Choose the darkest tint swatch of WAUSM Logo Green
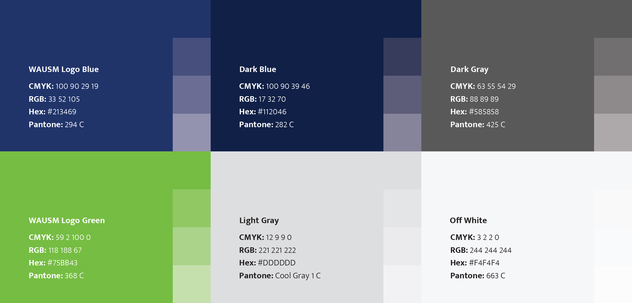The image size is (632, 303). tap(192, 208)
